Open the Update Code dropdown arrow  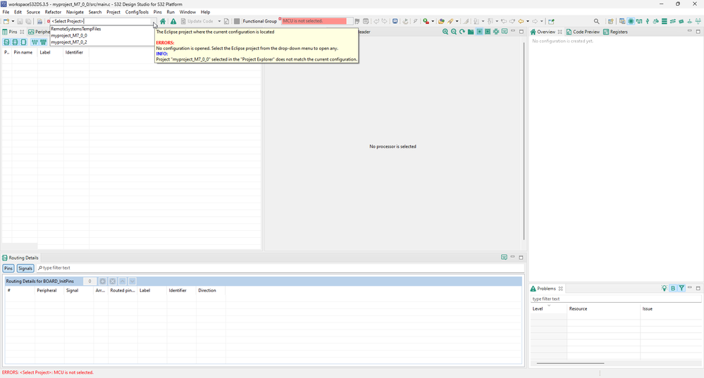(219, 21)
